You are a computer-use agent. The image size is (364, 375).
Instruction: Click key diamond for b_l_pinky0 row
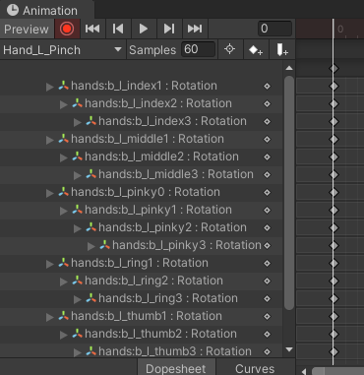268,193
